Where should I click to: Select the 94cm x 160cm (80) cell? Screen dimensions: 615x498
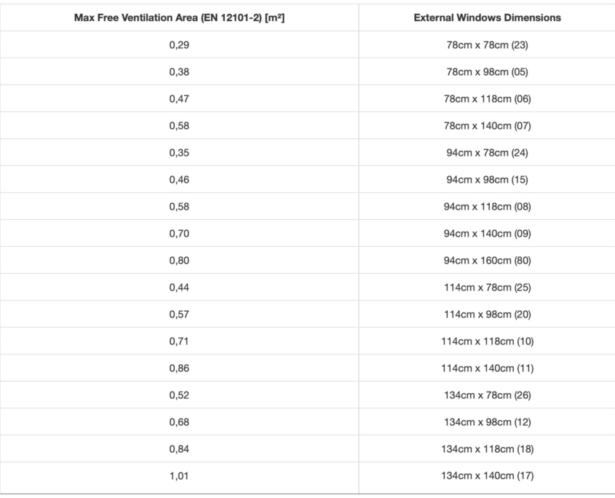point(487,261)
